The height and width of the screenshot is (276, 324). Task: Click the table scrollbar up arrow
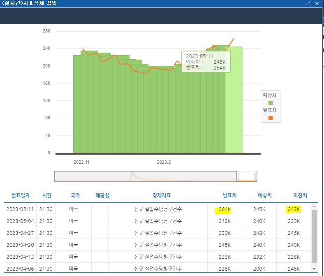tap(314, 206)
